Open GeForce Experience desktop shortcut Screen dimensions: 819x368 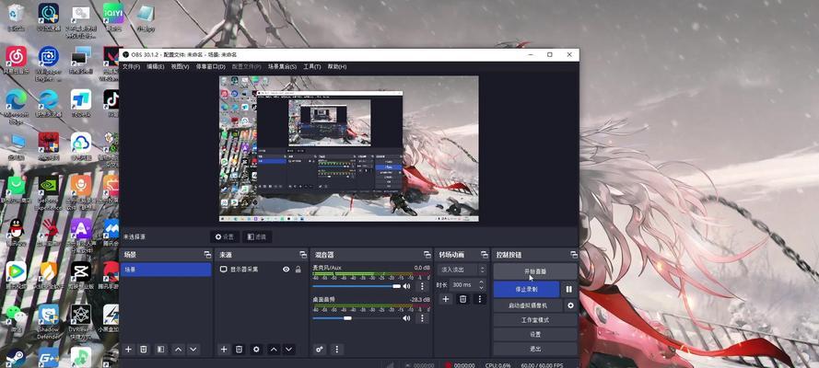[x=49, y=192]
